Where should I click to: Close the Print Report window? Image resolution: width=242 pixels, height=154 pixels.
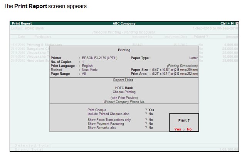tap(237, 23)
